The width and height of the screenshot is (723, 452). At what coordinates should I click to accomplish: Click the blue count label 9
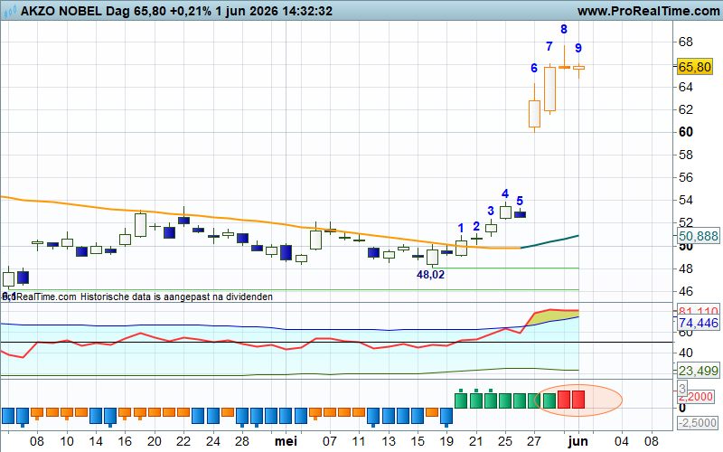pos(578,48)
